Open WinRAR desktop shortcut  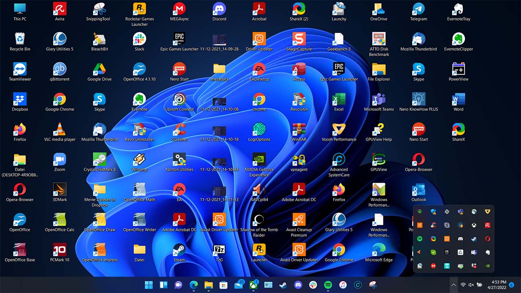tap(299, 130)
